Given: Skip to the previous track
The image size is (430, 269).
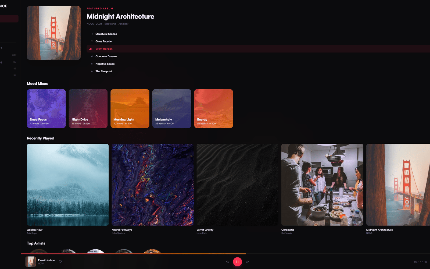Looking at the screenshot, I should pyautogui.click(x=228, y=262).
